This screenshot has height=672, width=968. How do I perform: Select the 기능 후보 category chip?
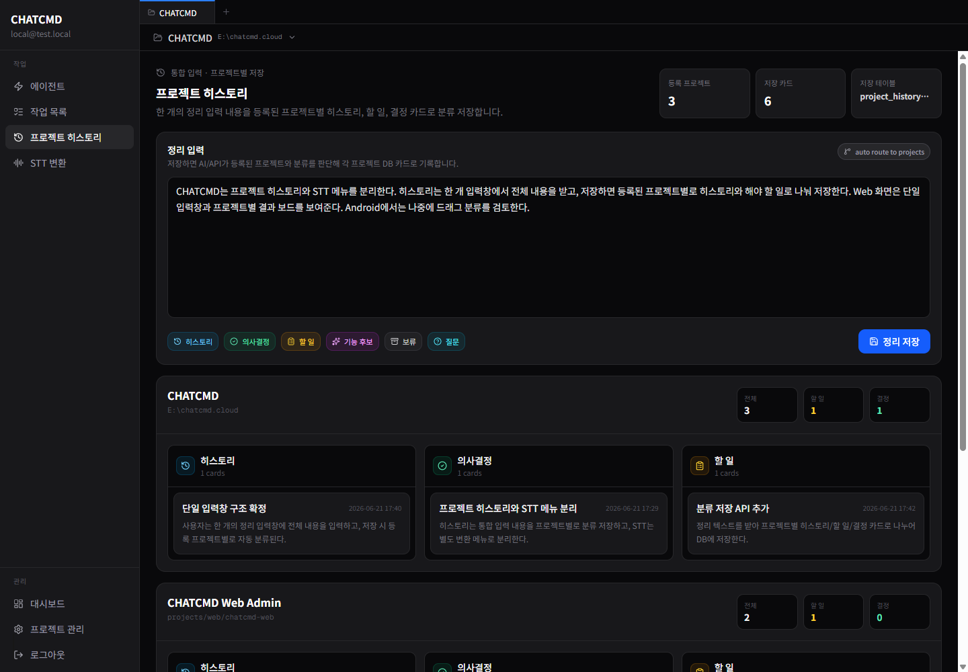point(352,341)
